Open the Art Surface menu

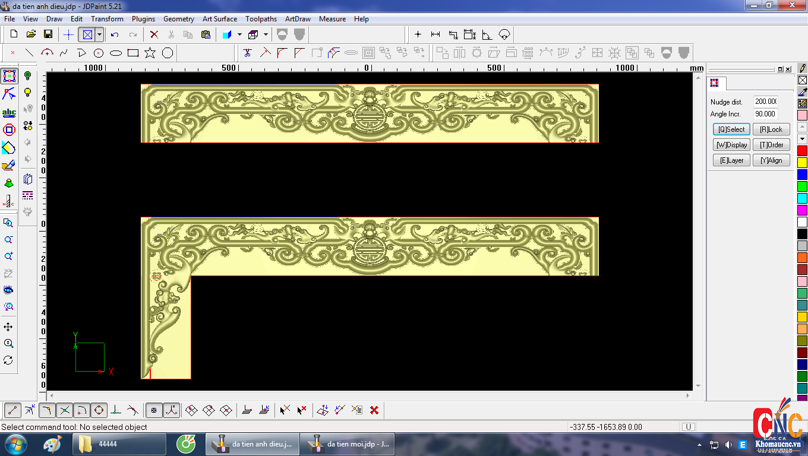point(219,19)
